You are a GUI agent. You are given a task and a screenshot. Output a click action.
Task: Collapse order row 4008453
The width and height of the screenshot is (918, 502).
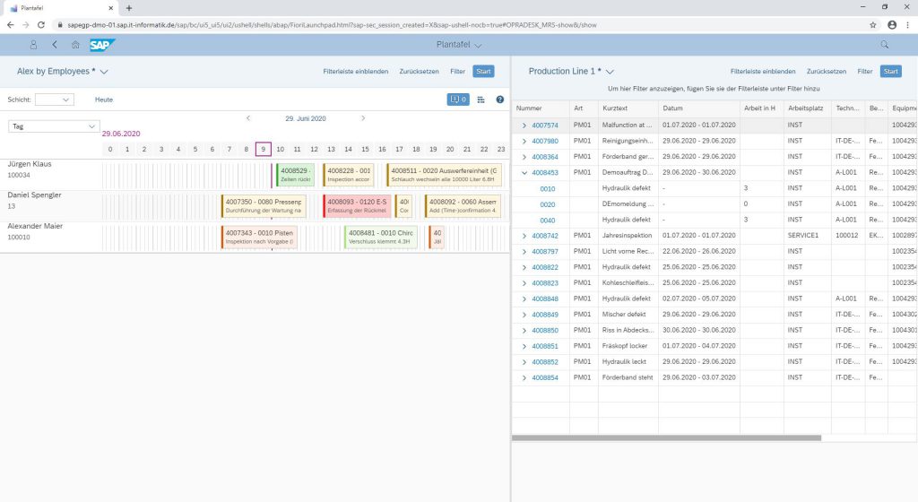[x=524, y=173]
